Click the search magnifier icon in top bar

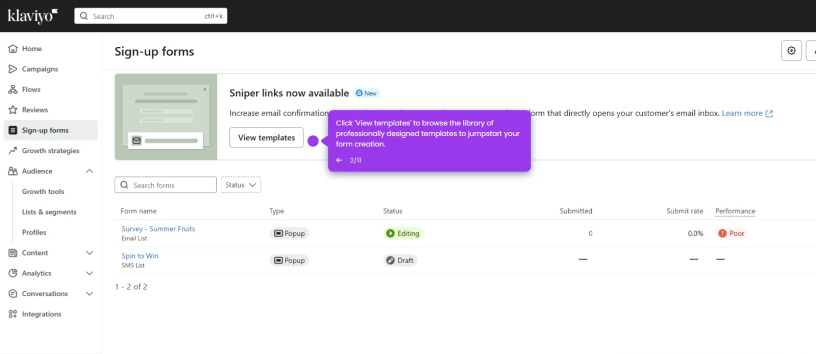(x=84, y=16)
